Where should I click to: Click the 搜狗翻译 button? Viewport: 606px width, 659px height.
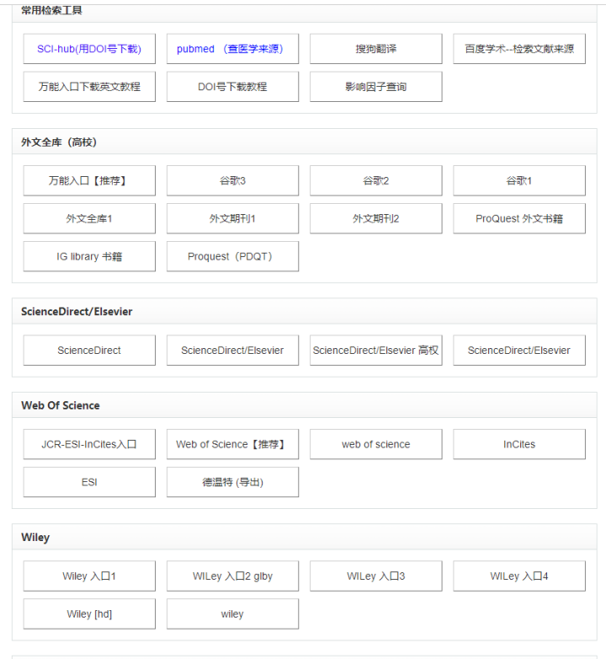pos(376,49)
